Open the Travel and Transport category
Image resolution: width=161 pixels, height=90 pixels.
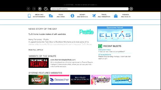[x=104, y=16]
